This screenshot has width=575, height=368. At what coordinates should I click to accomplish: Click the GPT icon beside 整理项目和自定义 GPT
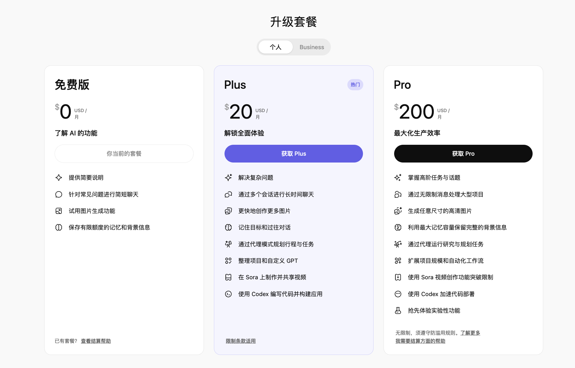[x=228, y=261]
